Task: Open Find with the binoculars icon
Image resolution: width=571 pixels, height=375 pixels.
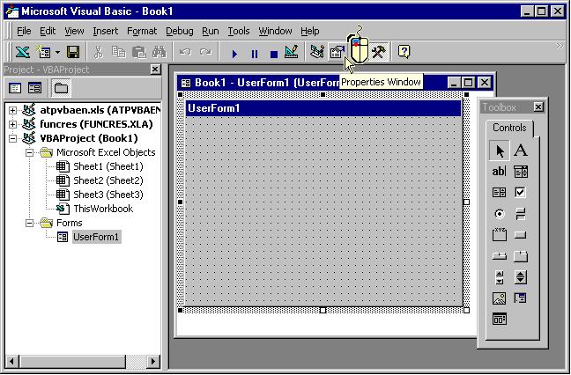Action: click(159, 52)
